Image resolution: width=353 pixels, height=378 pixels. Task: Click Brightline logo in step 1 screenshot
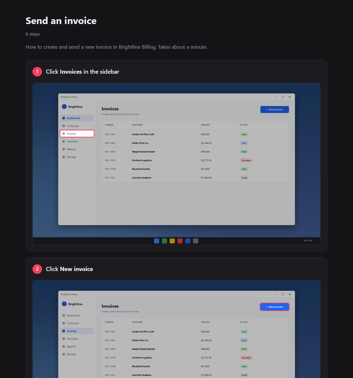coord(64,107)
